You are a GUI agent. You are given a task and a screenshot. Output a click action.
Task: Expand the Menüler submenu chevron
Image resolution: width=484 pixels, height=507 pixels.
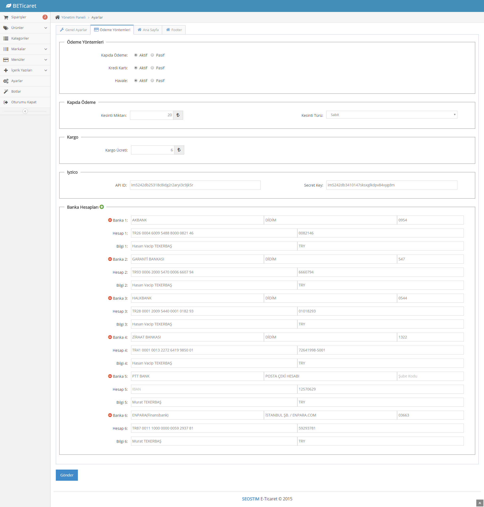click(x=46, y=60)
